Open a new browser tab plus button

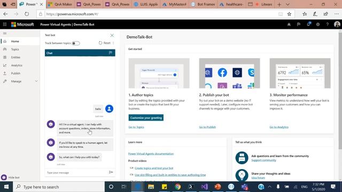(x=279, y=4)
